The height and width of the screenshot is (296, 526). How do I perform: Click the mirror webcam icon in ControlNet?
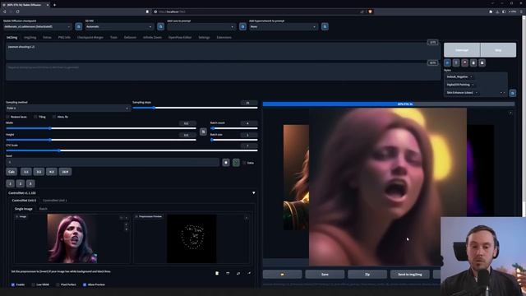(x=238, y=273)
